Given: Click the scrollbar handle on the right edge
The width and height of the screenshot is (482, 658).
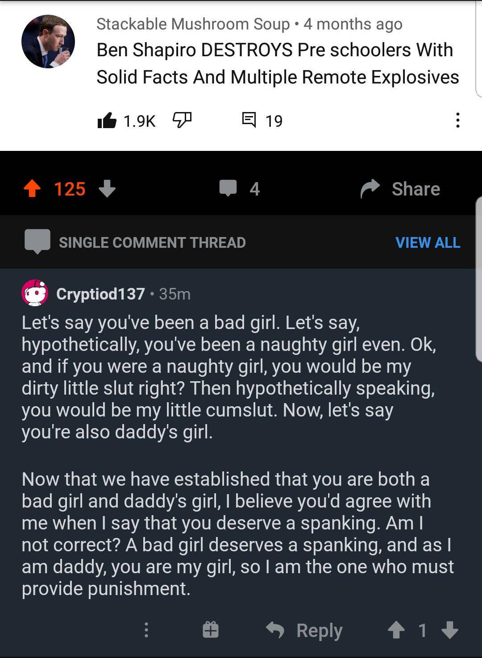Looking at the screenshot, I should [x=478, y=279].
